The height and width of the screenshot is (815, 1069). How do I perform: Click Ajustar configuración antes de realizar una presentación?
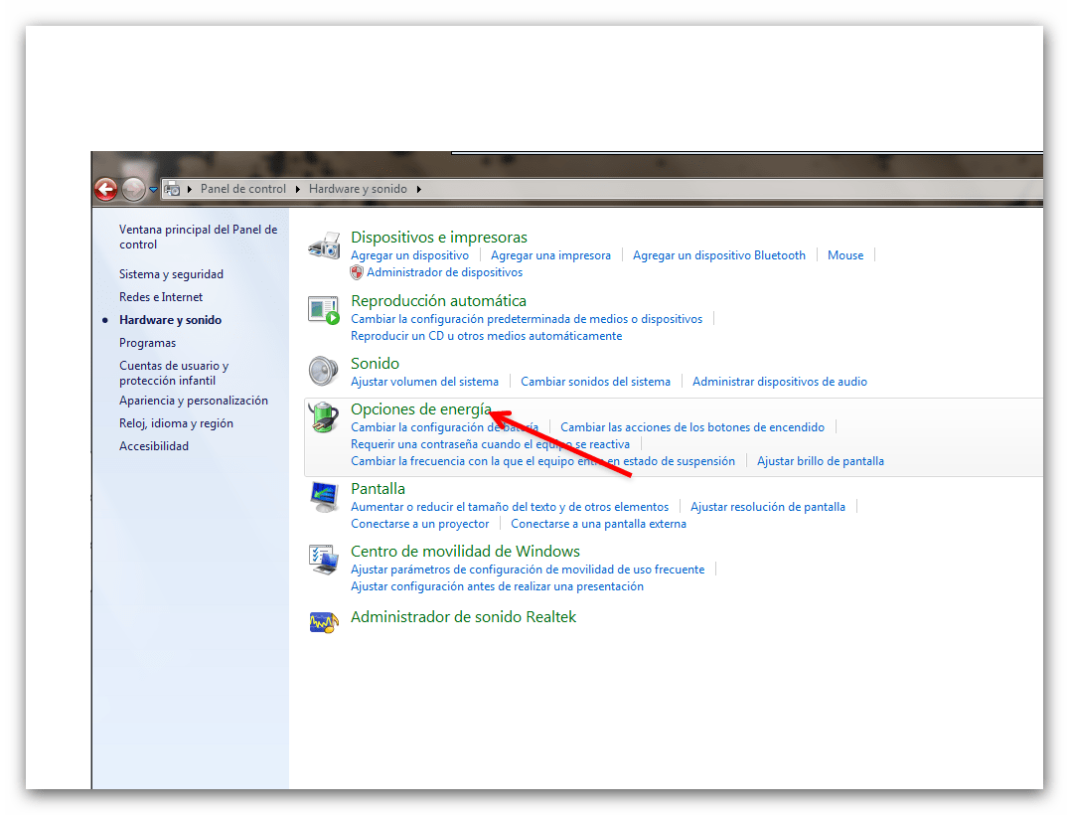click(497, 587)
